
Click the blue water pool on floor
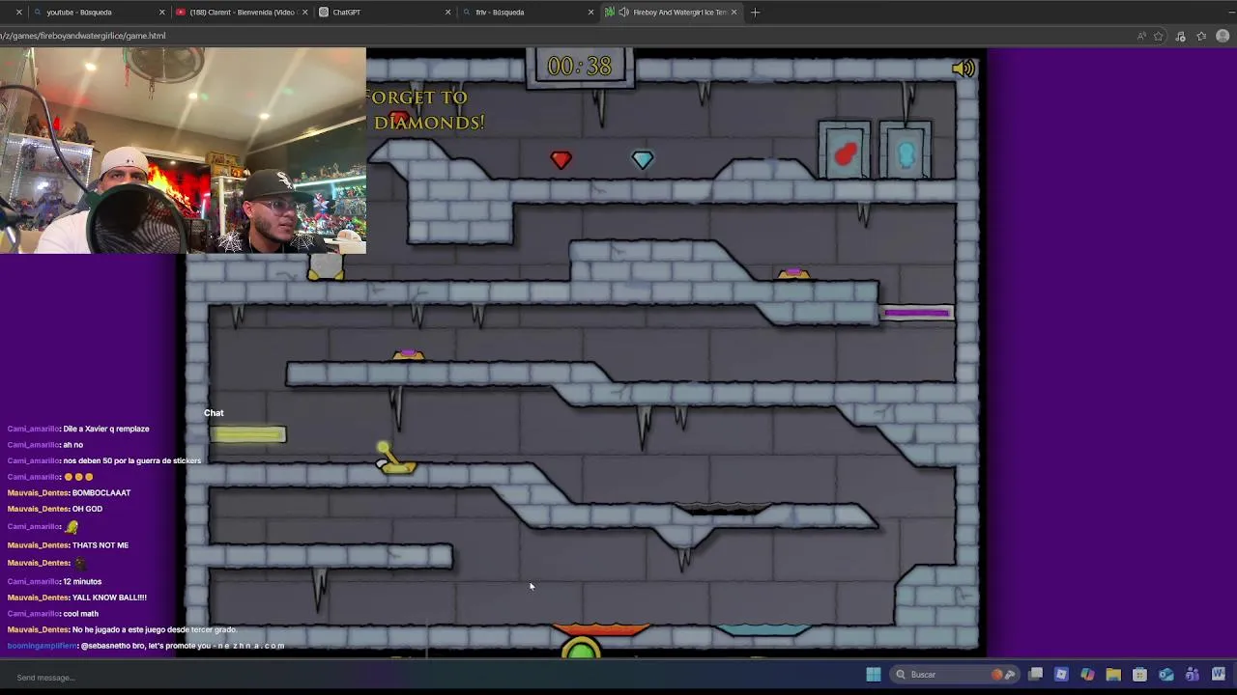coord(763,630)
